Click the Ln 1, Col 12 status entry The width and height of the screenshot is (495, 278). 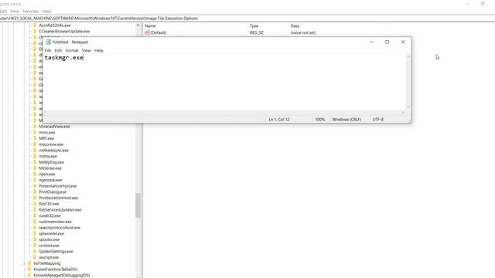pyautogui.click(x=279, y=120)
